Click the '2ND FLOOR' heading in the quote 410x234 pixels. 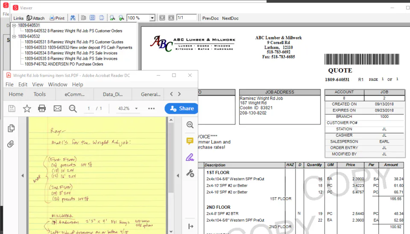click(218, 208)
